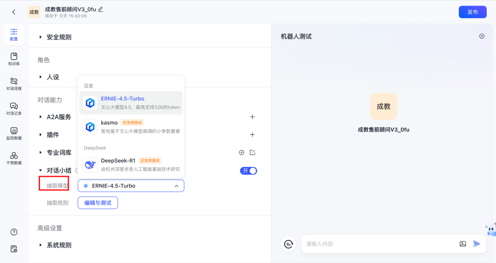Open the 监控数据 sidebar section
This screenshot has width=496, height=263.
pos(14,133)
